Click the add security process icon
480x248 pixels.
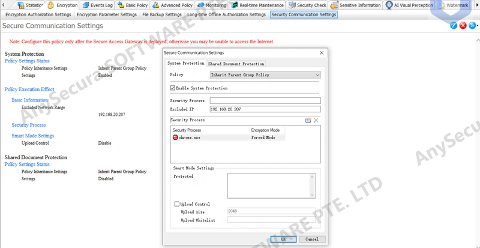click(x=308, y=120)
